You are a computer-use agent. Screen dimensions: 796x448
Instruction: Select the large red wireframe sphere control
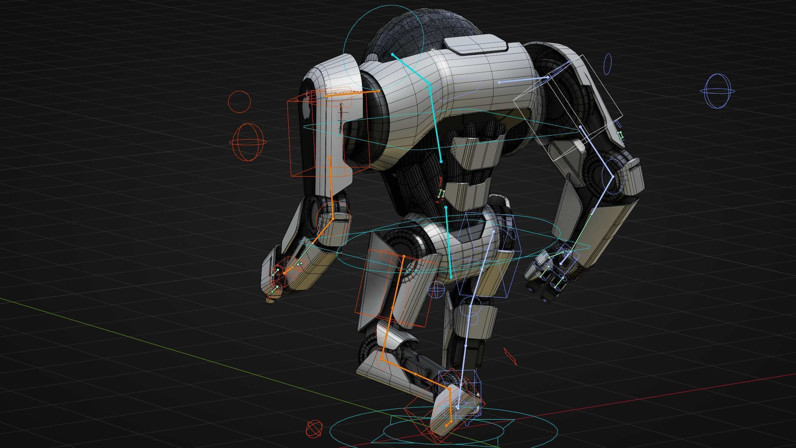pyautogui.click(x=248, y=142)
